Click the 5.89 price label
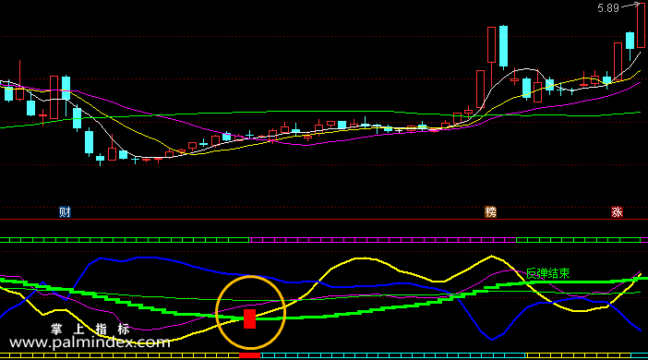Viewport: 648px width, 360px height. (608, 8)
